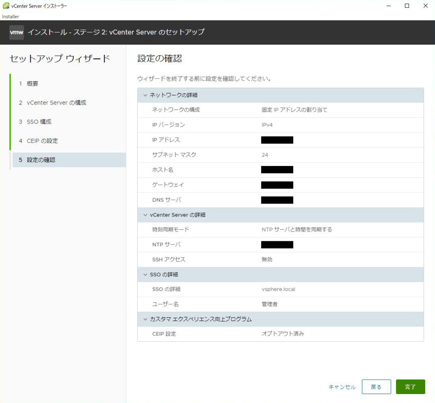Collapse the SSO の詳細 section chevron
Screen dimensions: 435x403
(145, 275)
